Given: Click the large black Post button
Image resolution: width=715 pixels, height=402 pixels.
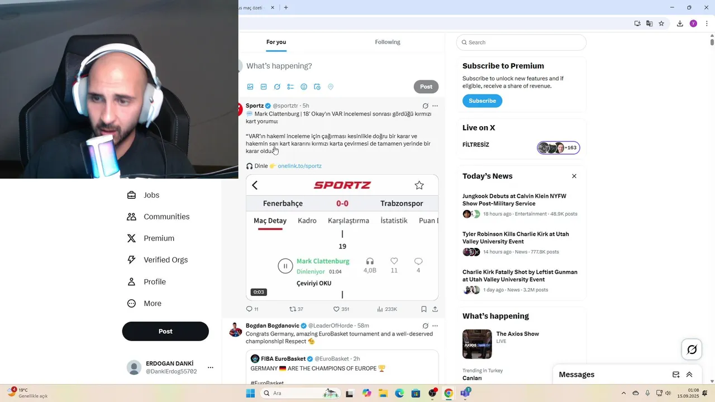Looking at the screenshot, I should coord(165,331).
